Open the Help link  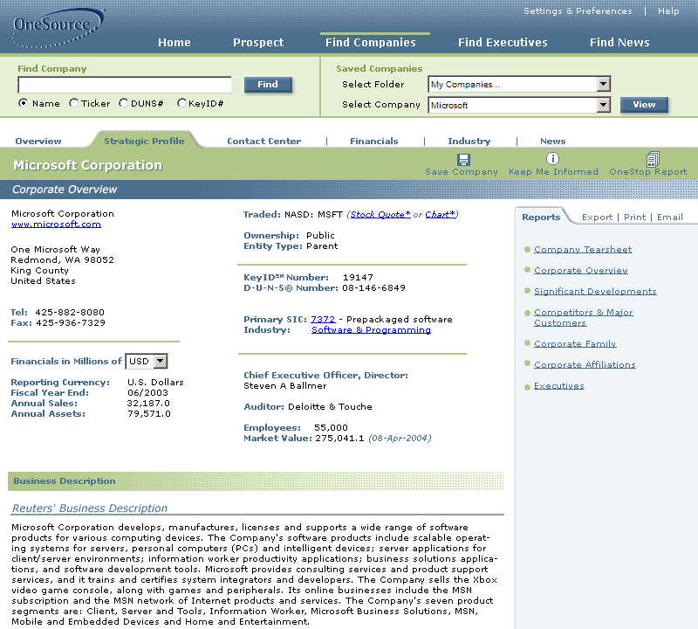(x=668, y=11)
